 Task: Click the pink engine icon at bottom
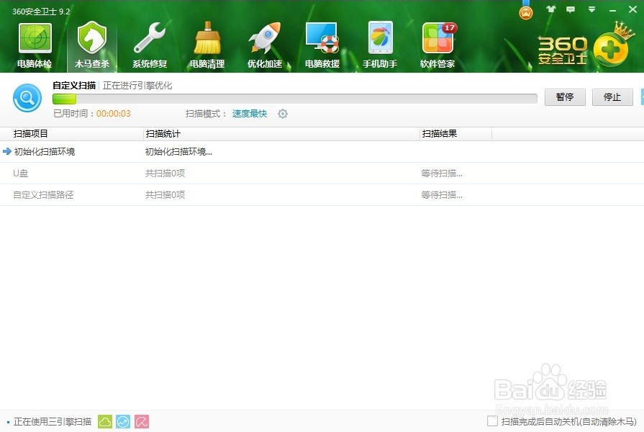(142, 422)
